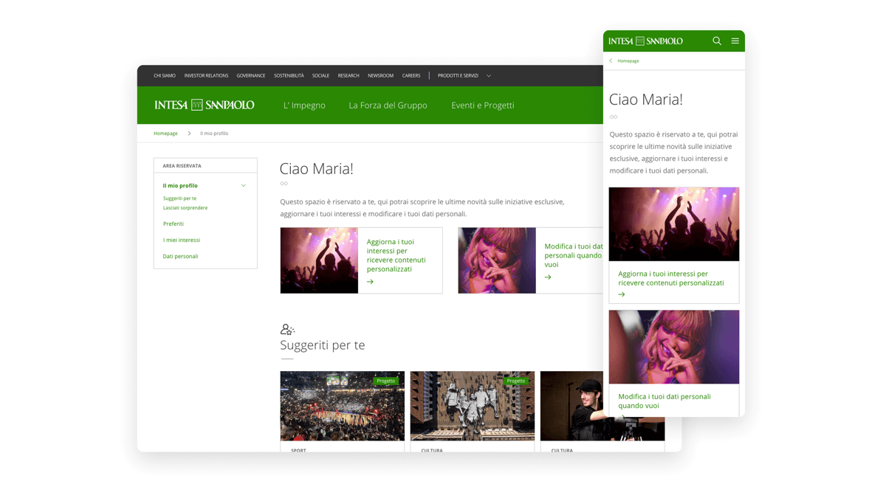Click the arrow under Aggiorna i tuoi interessi card
The height and width of the screenshot is (484, 886).
[x=370, y=282]
